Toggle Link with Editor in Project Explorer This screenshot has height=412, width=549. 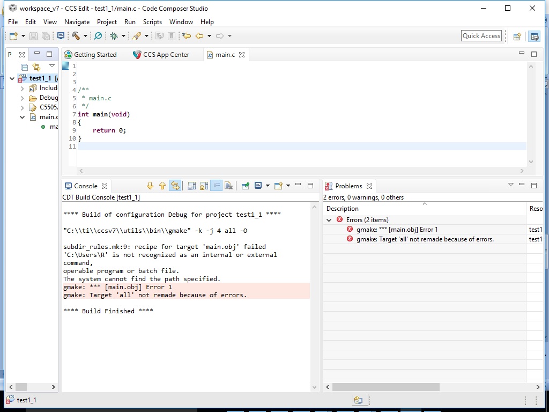click(36, 67)
